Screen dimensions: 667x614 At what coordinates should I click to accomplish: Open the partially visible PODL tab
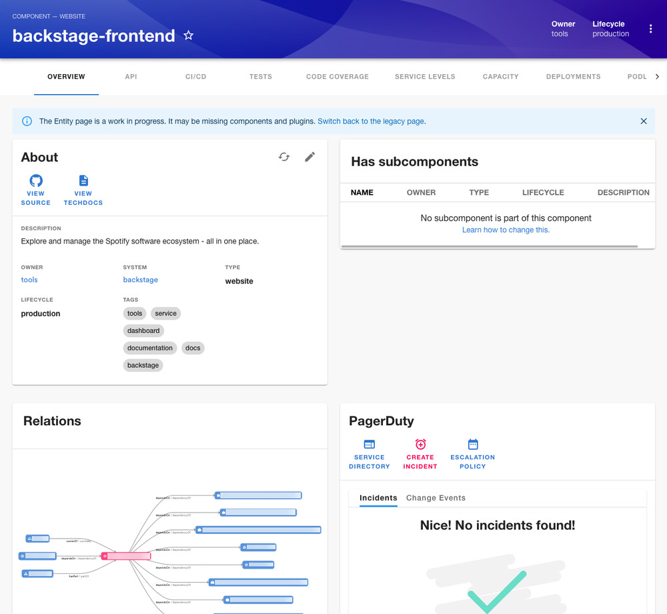(637, 77)
